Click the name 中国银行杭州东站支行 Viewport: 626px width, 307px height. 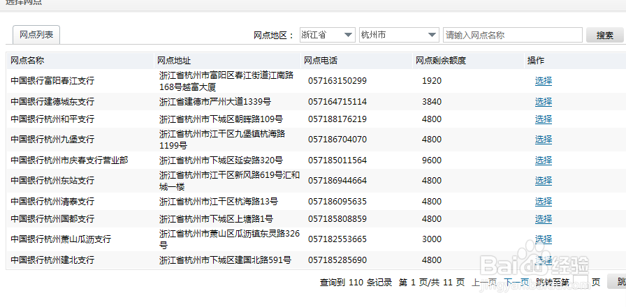point(52,180)
